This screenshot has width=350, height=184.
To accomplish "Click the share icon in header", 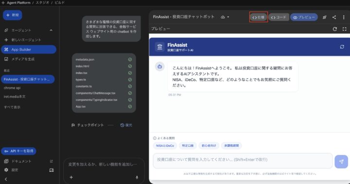I will [334, 17].
